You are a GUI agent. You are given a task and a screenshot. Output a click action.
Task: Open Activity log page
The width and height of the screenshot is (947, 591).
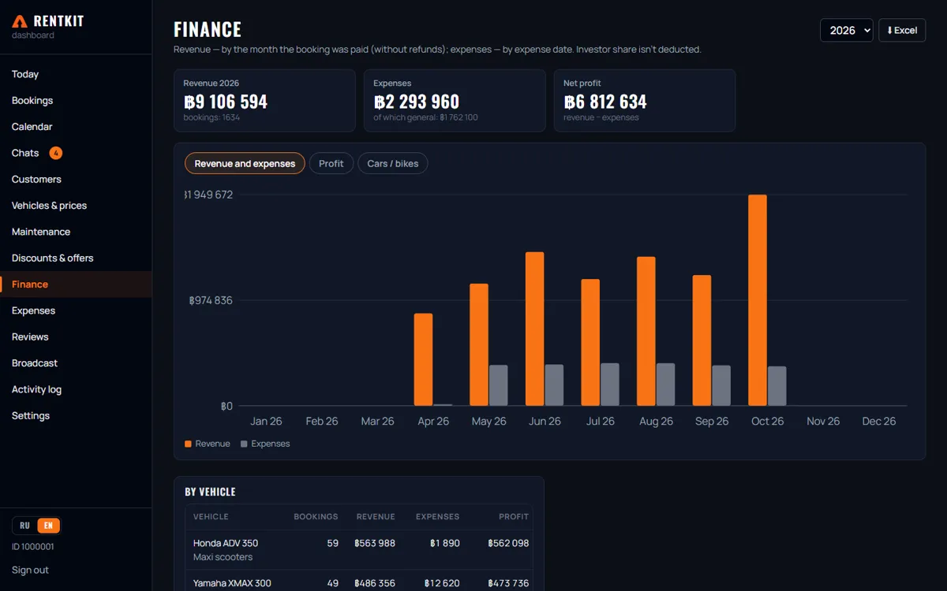76,389
